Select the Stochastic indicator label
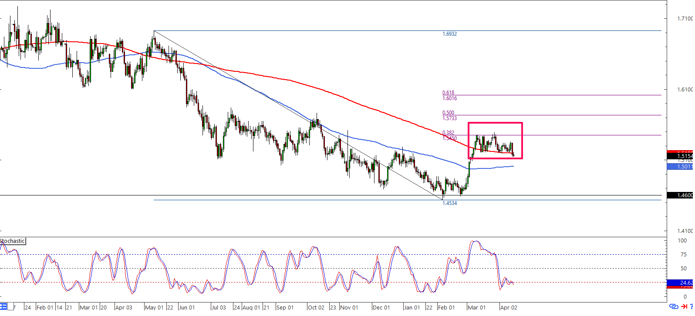The image size is (695, 316). tap(13, 241)
